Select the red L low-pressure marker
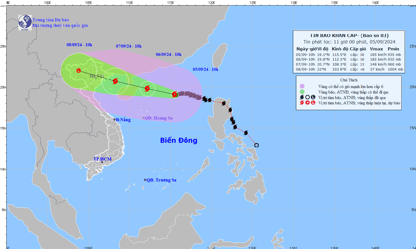The width and height of the screenshot is (416, 249). (78, 71)
